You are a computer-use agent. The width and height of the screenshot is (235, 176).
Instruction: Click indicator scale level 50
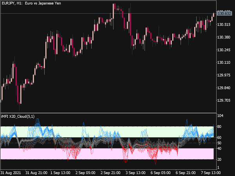(x=219, y=143)
